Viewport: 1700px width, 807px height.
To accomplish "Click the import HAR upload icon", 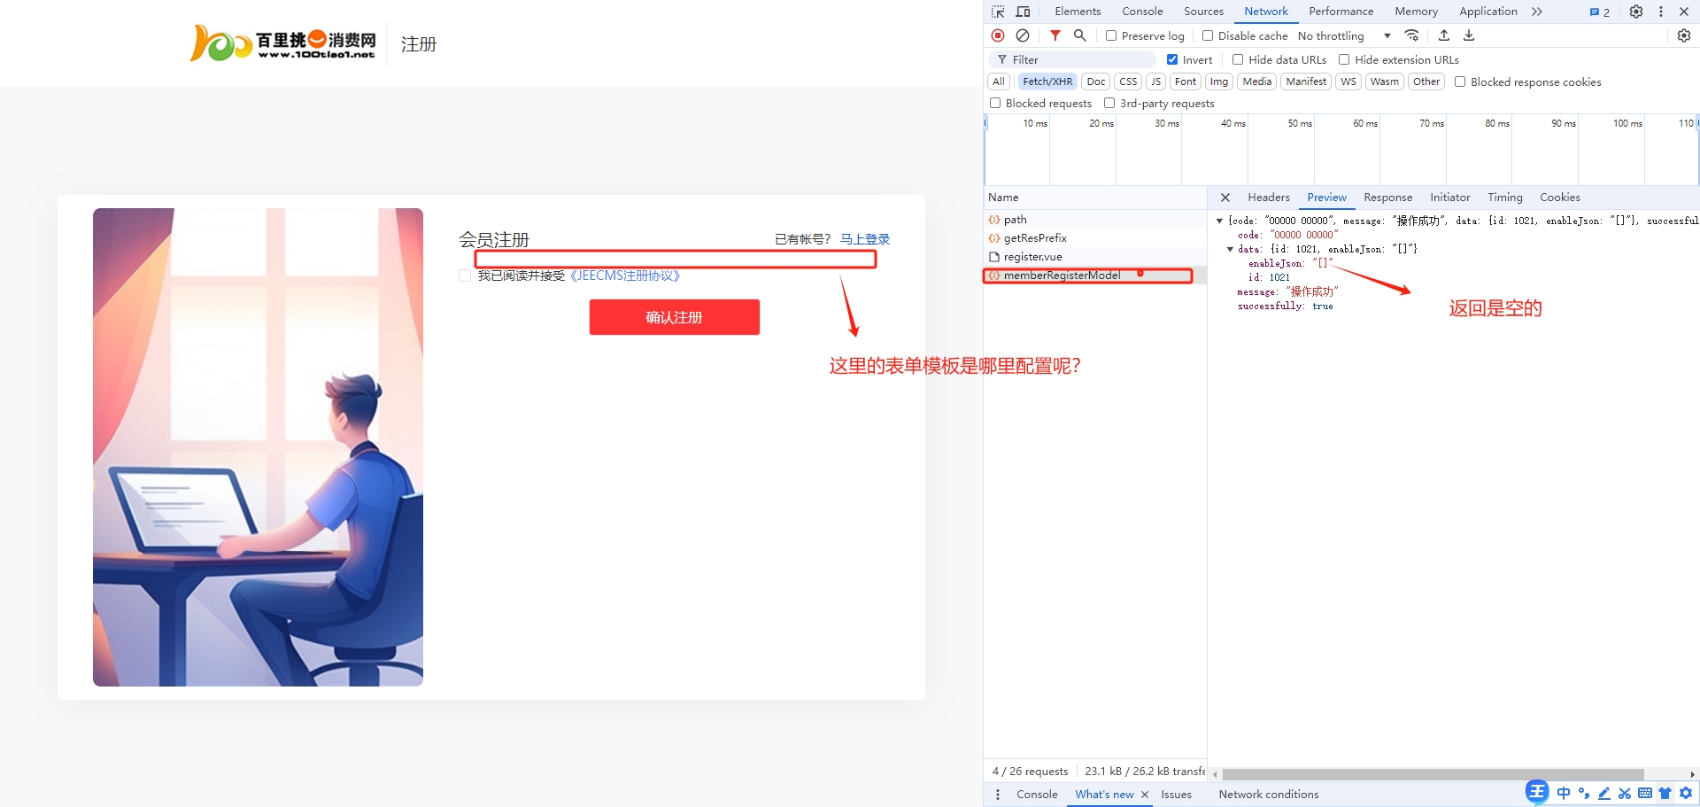I will [1444, 35].
